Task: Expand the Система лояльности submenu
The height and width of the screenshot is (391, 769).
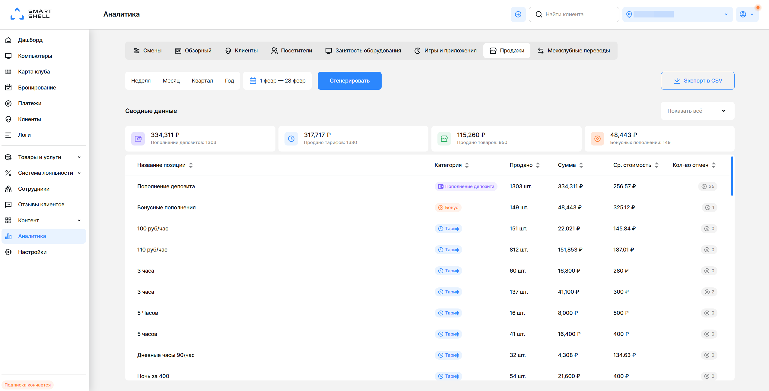Action: point(79,173)
